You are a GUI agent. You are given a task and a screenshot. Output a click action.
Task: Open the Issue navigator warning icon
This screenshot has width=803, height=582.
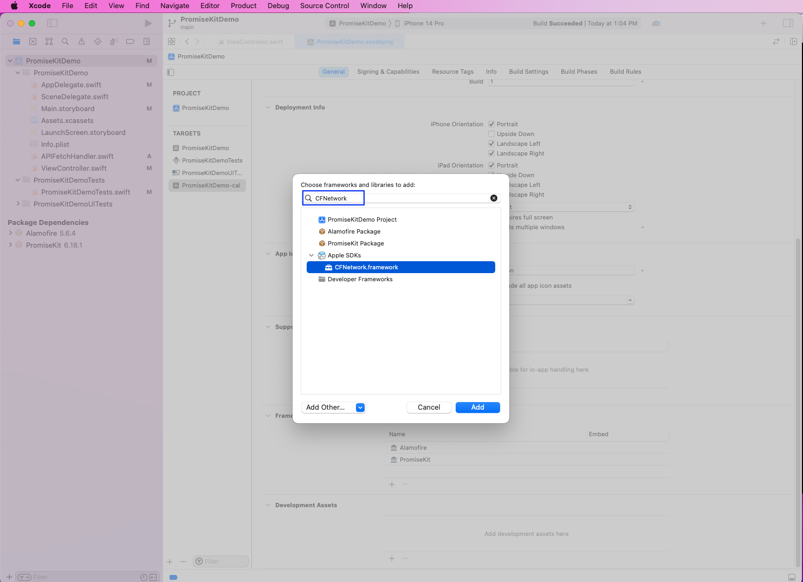[x=81, y=42]
